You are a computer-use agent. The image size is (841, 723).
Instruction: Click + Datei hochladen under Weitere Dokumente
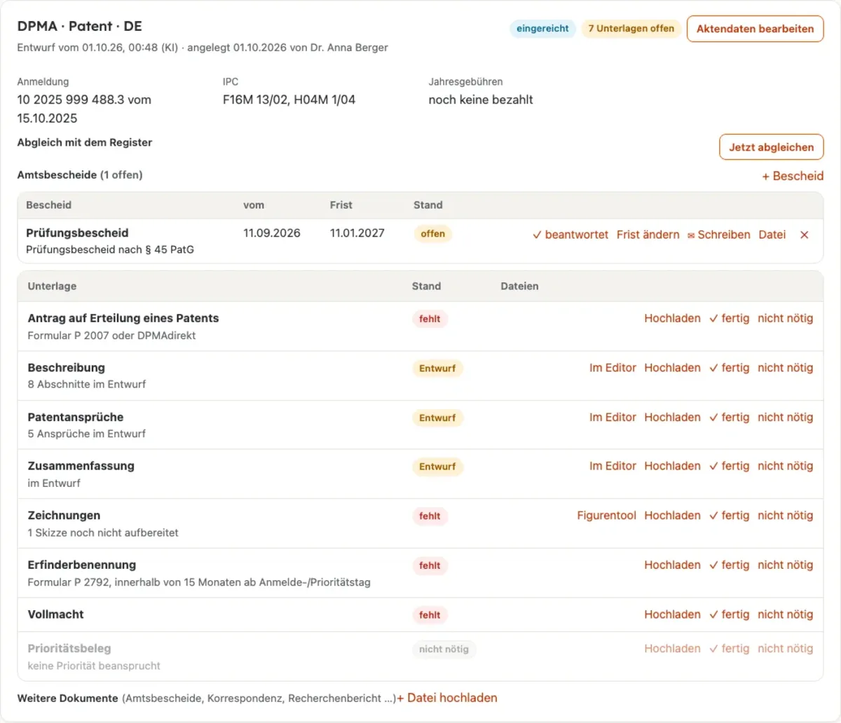pyautogui.click(x=447, y=698)
